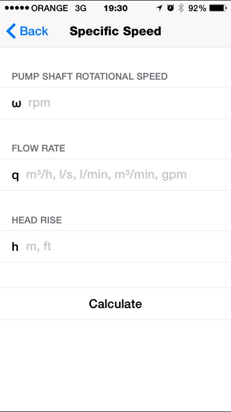231x412 pixels.
Task: Tap the ORANGE carrier label
Action: coord(50,8)
